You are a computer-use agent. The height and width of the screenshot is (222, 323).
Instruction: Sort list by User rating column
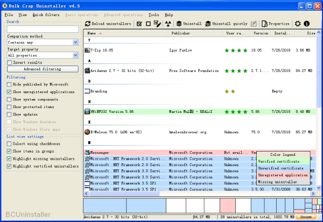point(236,33)
